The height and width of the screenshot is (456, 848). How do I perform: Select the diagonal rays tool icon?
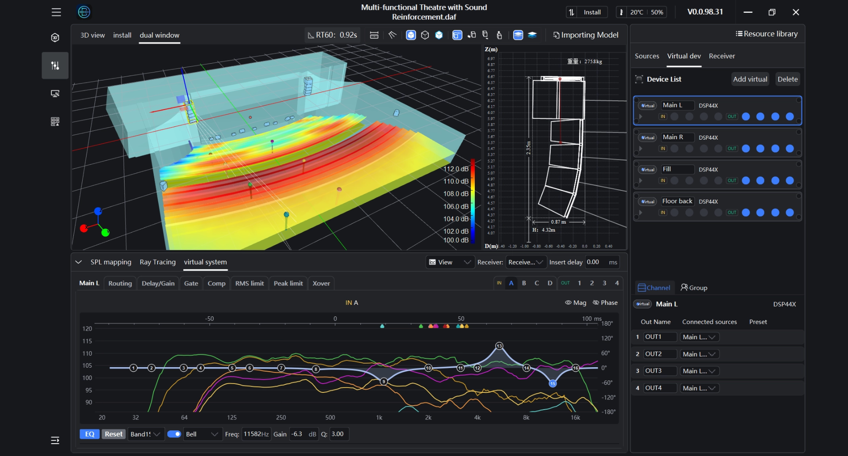[392, 35]
